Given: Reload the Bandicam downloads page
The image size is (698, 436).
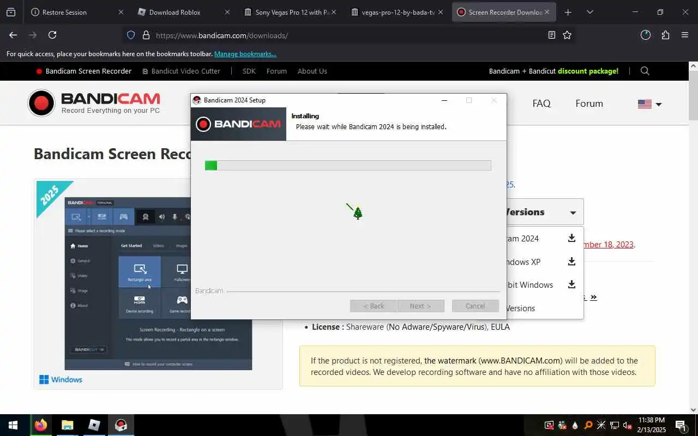Looking at the screenshot, I should tap(52, 35).
